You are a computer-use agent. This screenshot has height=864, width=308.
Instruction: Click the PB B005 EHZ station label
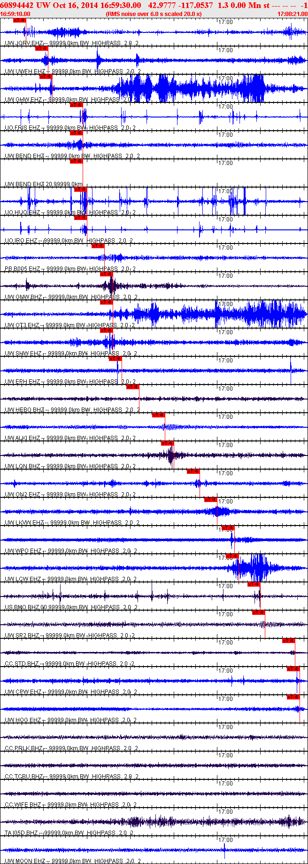pyautogui.click(x=70, y=269)
